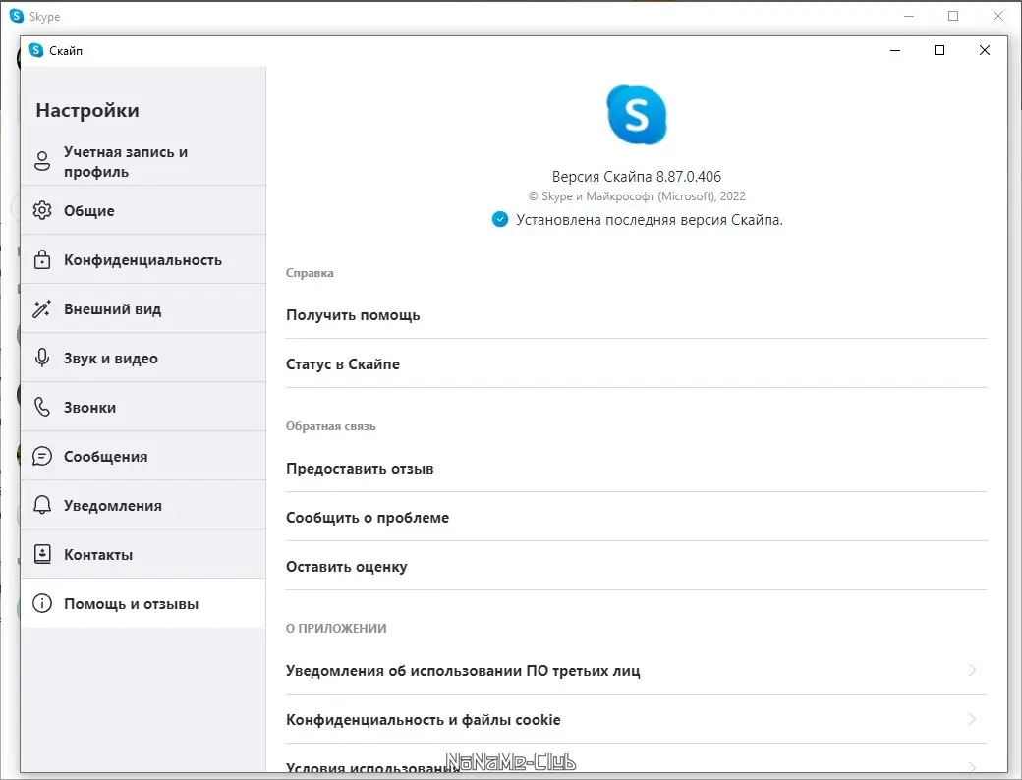Click the Skype и Майкрософт copyright line
The image size is (1022, 780).
(636, 196)
